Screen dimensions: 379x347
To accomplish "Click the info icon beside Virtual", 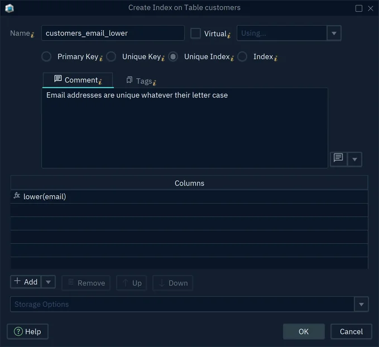I will [x=229, y=36].
